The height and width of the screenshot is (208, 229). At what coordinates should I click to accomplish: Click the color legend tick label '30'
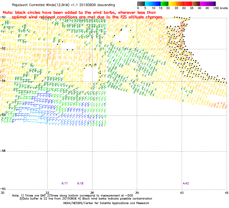click(184, 8)
